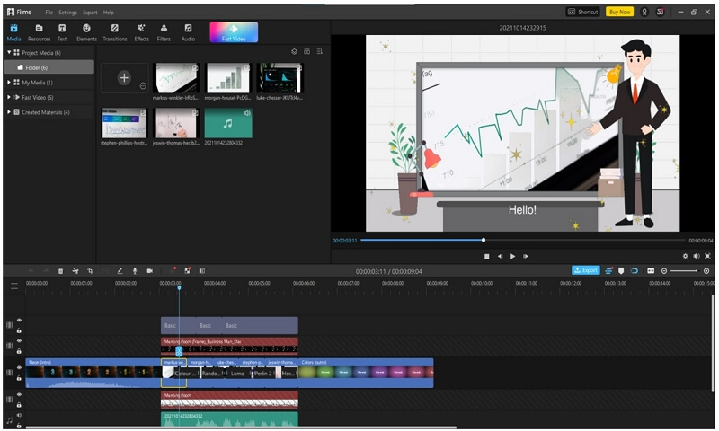The height and width of the screenshot is (431, 719).
Task: Open the Elements panel
Action: coord(86,32)
